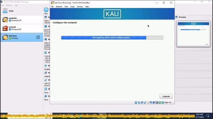213x119 pixels.
Task: Click the CPU indicator icon in the VM status bar
Action: pos(157,102)
